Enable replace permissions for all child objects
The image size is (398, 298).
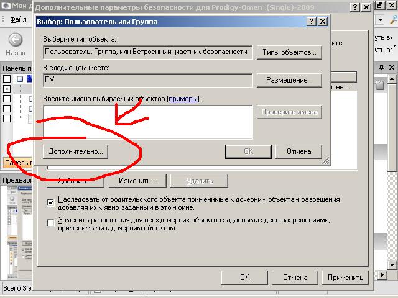point(51,223)
